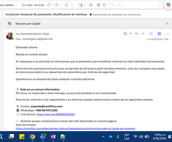Image resolution: width=172 pixels, height=142 pixels.
Task: Show hidden tray icons chevron
Action: (103, 137)
